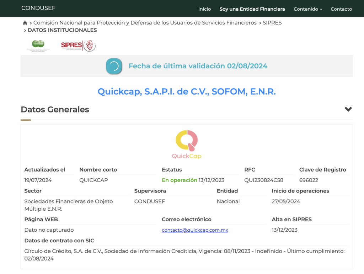Click the Quickcap S.A.P.I. company title
The image size is (364, 274).
[187, 91]
